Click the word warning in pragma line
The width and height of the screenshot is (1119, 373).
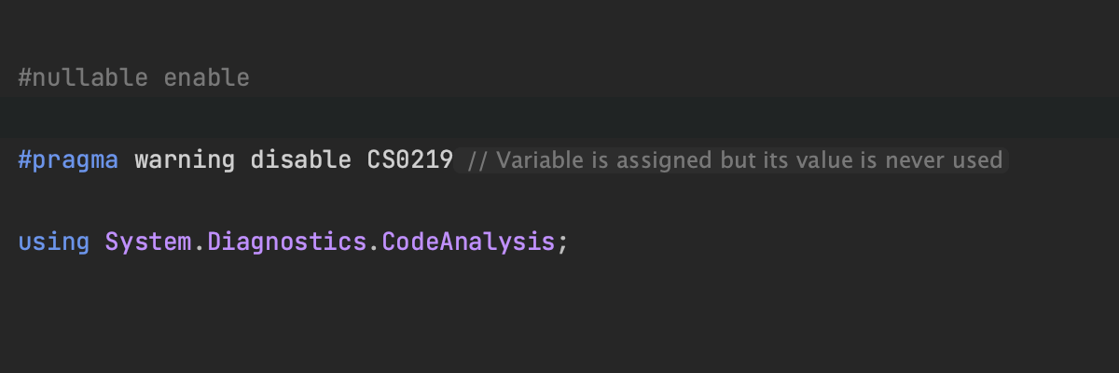185,160
